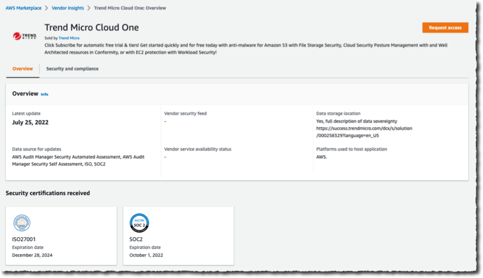Click the trendmicro.com data sovereignty URL

(x=364, y=132)
